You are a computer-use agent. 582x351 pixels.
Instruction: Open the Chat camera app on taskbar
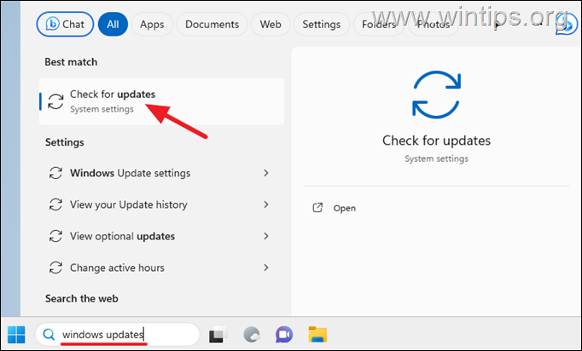[284, 335]
